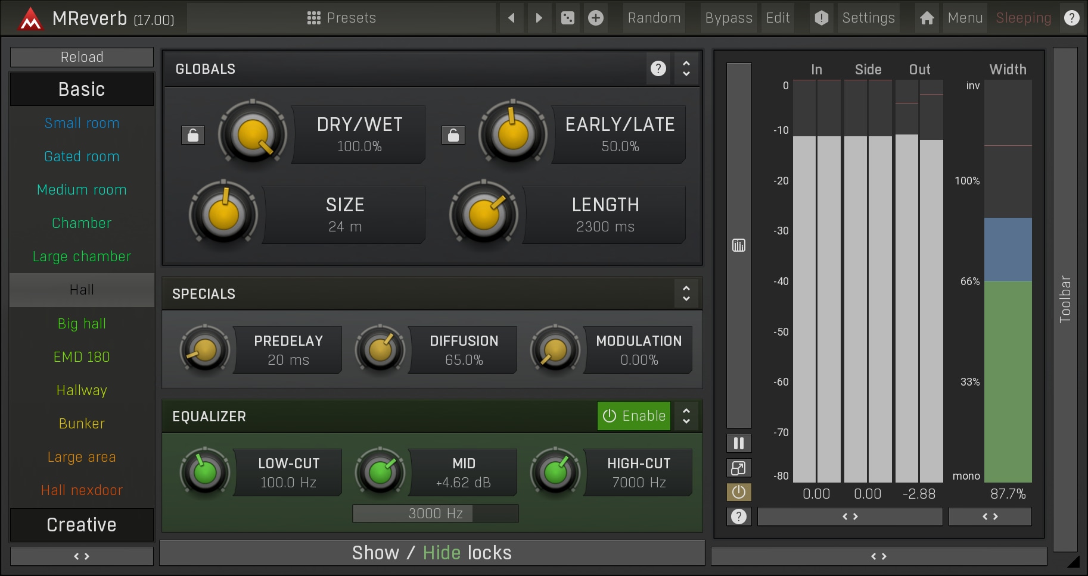Click the 3000 Hz mid frequency slider
The width and height of the screenshot is (1088, 576).
[436, 514]
